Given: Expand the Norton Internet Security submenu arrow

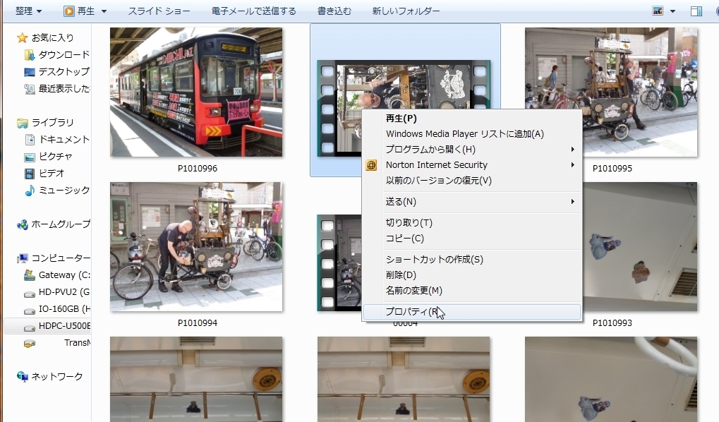Looking at the screenshot, I should coord(573,165).
